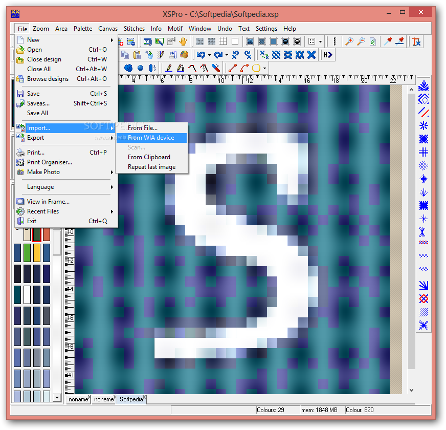This screenshot has height=430, width=446.
Task: Select the blue round bead tool
Action: 140,69
